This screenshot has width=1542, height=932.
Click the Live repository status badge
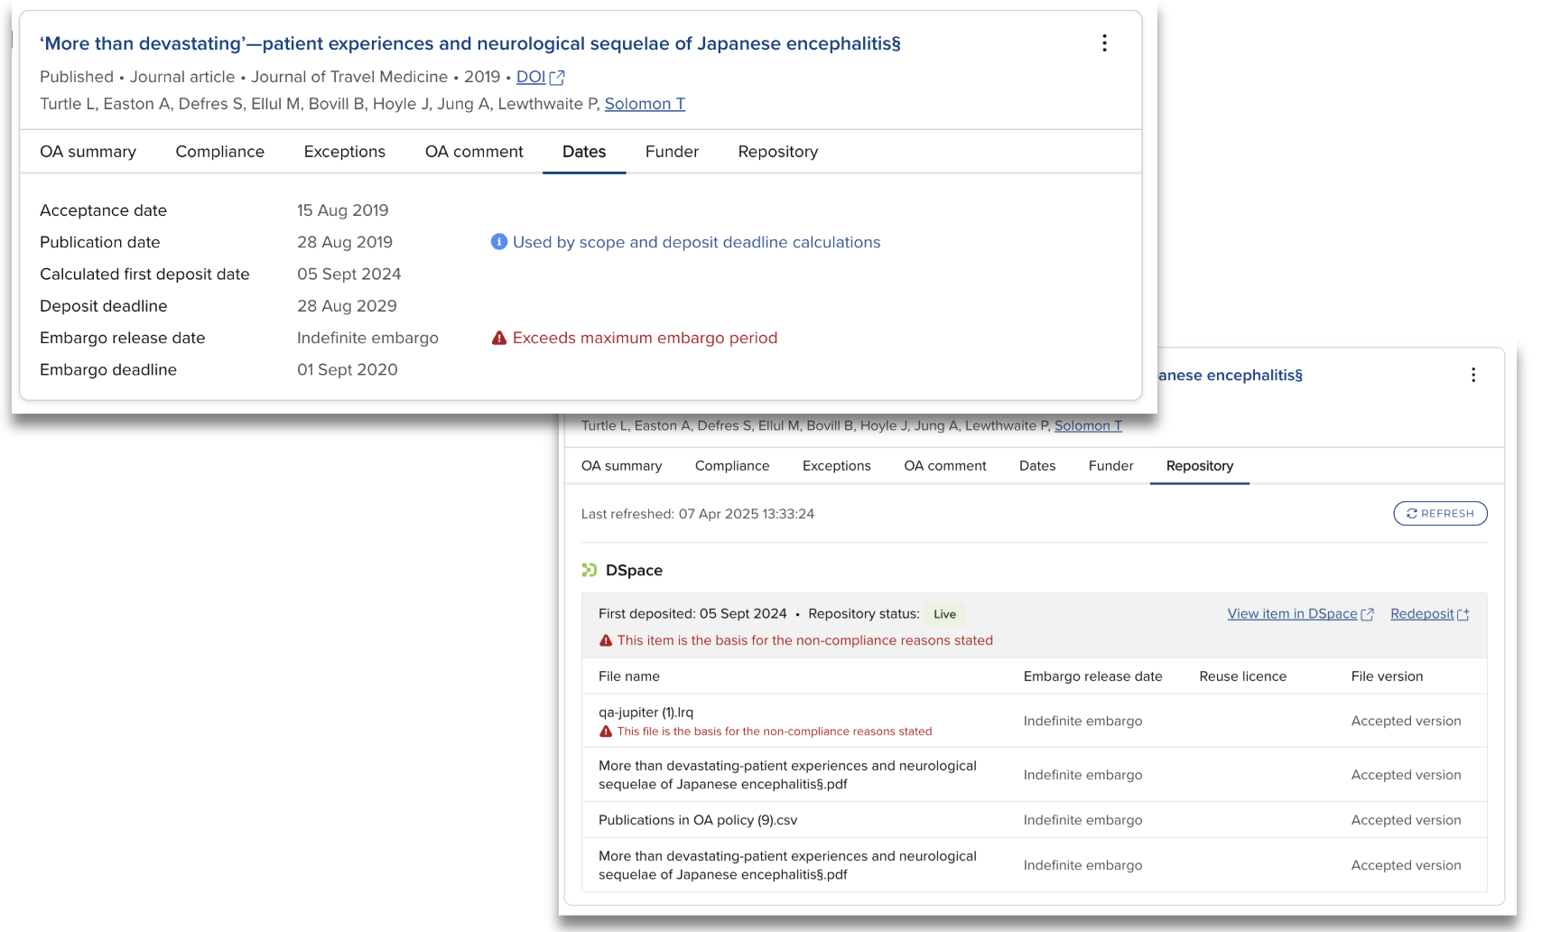coord(944,614)
